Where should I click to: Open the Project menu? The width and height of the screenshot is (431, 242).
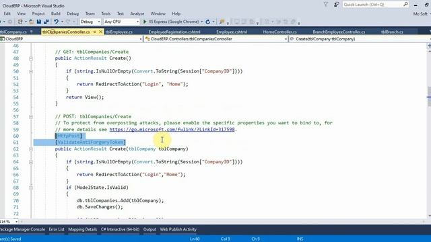tap(38, 13)
